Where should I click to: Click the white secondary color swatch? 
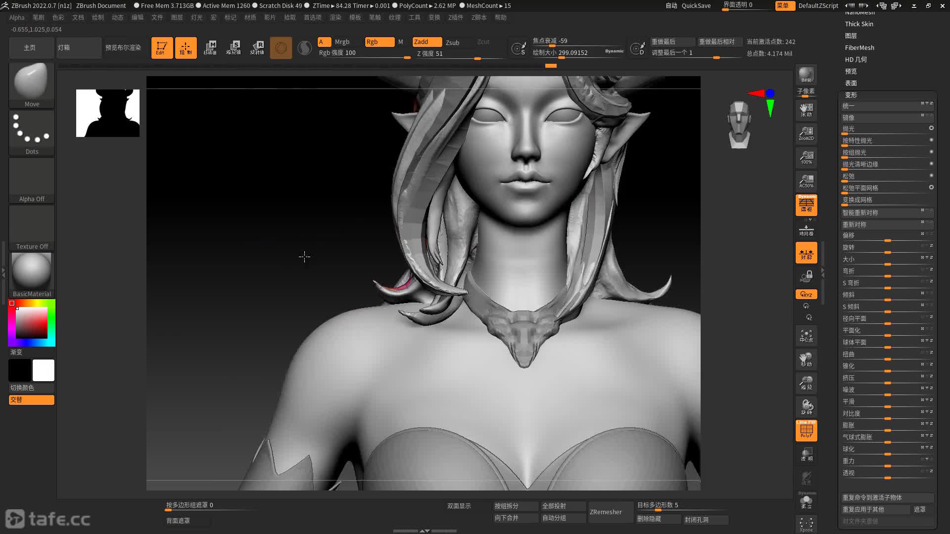(x=44, y=370)
